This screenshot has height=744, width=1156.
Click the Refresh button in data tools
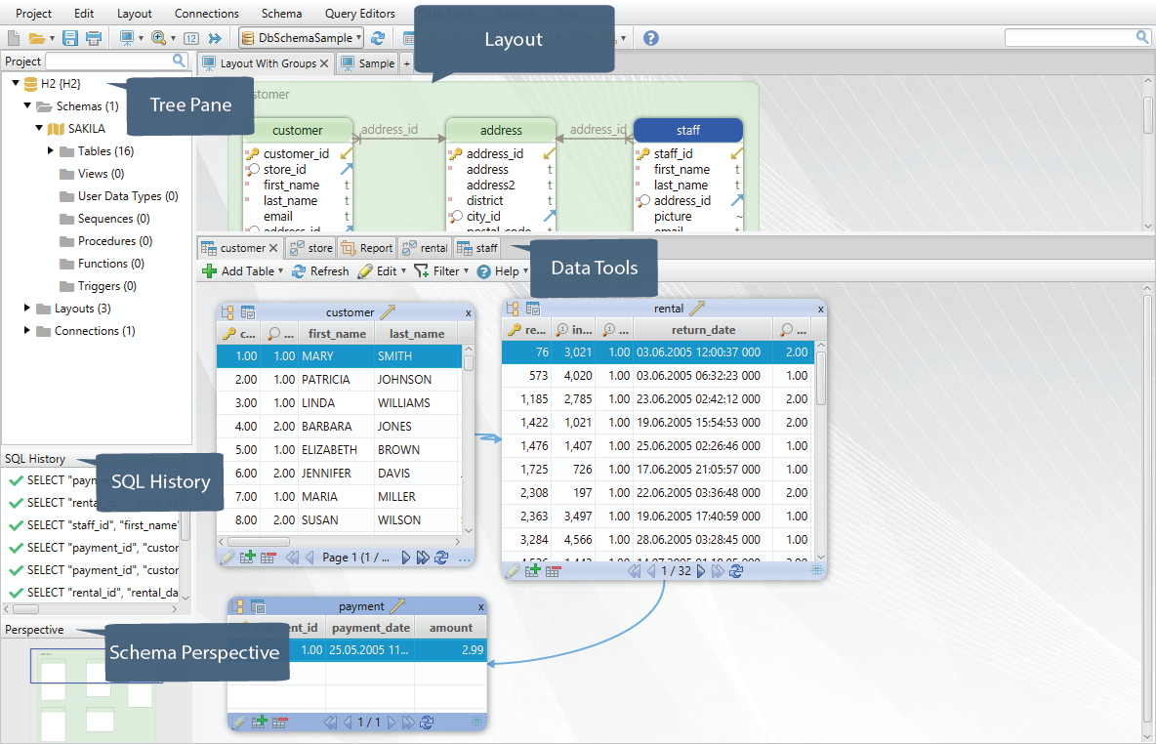pos(320,271)
